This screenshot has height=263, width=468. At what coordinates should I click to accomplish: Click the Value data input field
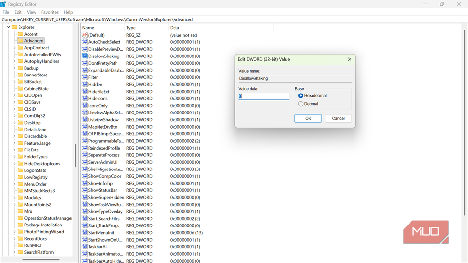coord(264,96)
